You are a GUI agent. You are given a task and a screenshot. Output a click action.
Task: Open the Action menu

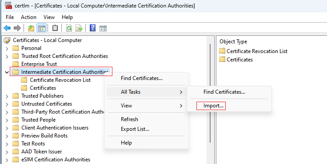click(x=28, y=17)
